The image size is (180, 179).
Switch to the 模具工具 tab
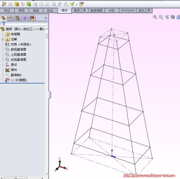pyautogui.click(x=80, y=10)
